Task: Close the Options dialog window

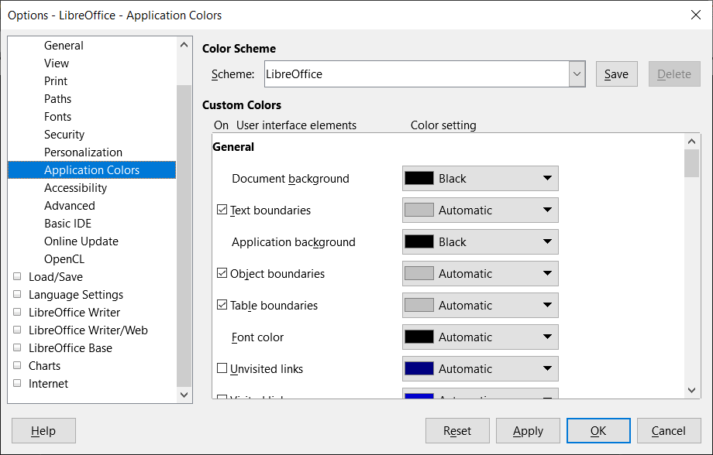Action: tap(696, 15)
